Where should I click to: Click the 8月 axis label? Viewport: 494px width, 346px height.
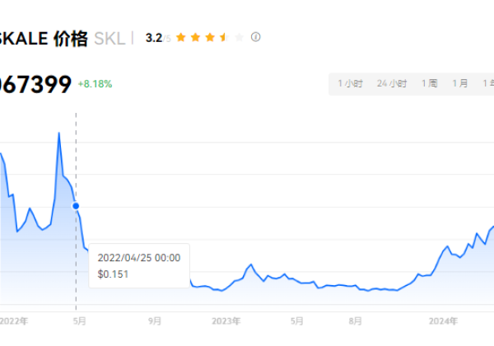tap(355, 321)
